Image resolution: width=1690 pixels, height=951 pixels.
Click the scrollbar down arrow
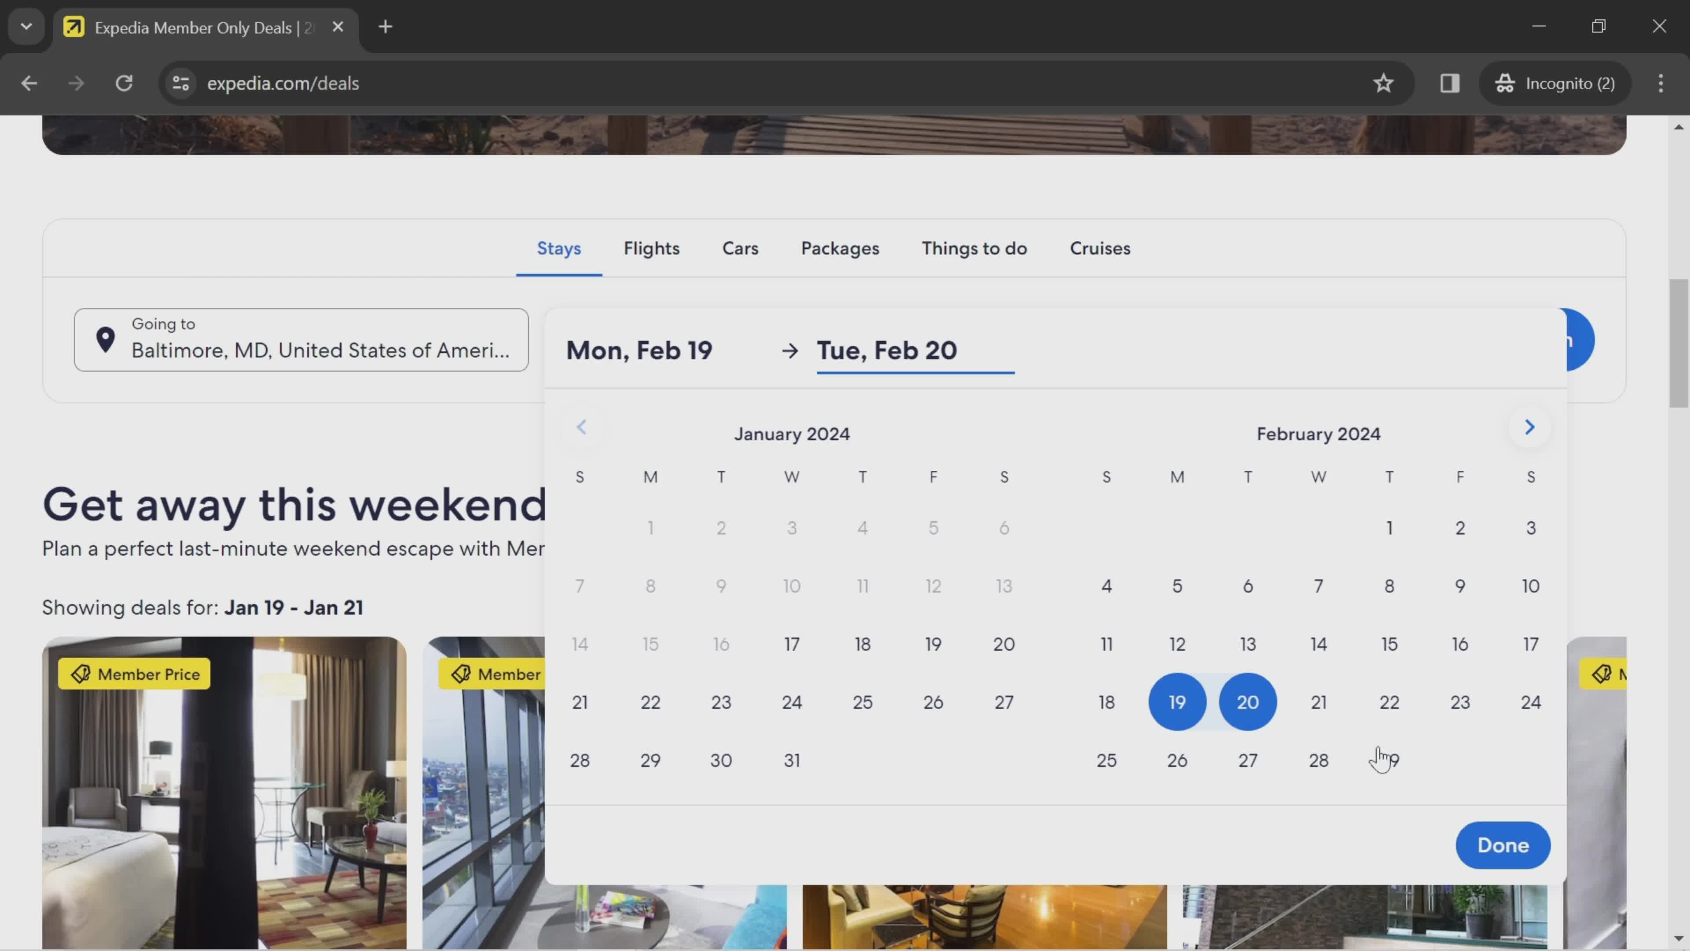(1679, 939)
